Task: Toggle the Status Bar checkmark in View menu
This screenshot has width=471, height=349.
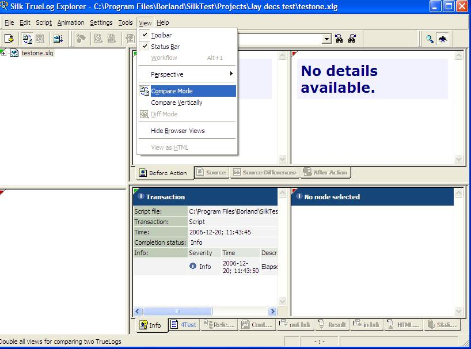Action: tap(145, 46)
